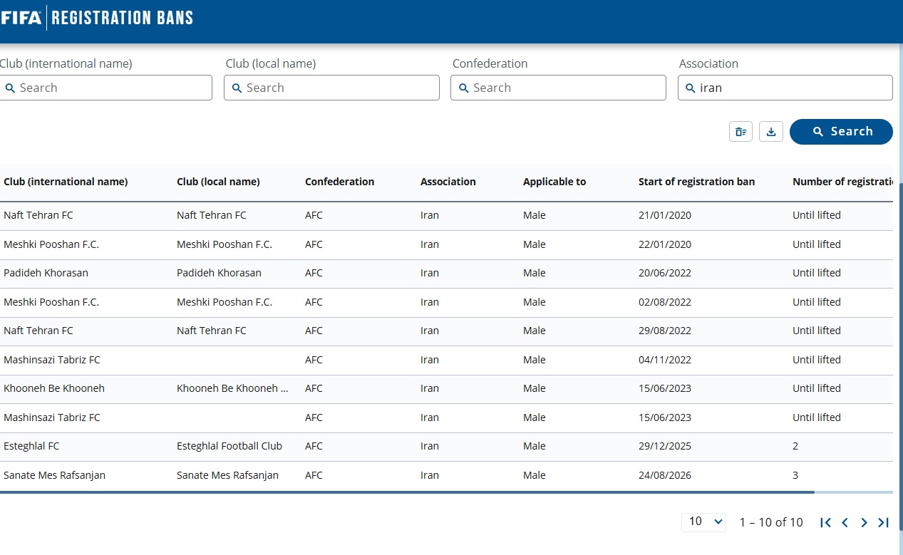Focus the Club (international name) search field

105,88
